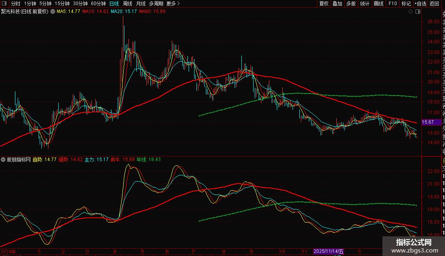Screen dimensions: 445x256
Task: Select the 30分钟 period
Action: coord(80,4)
